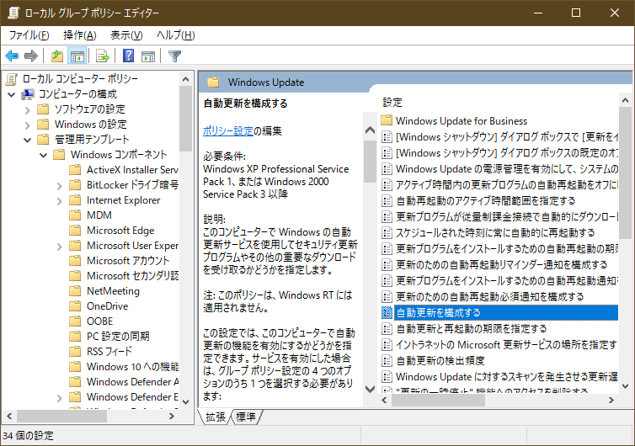Collapse the 管理用テンプレート node
The width and height of the screenshot is (635, 446).
pos(28,140)
